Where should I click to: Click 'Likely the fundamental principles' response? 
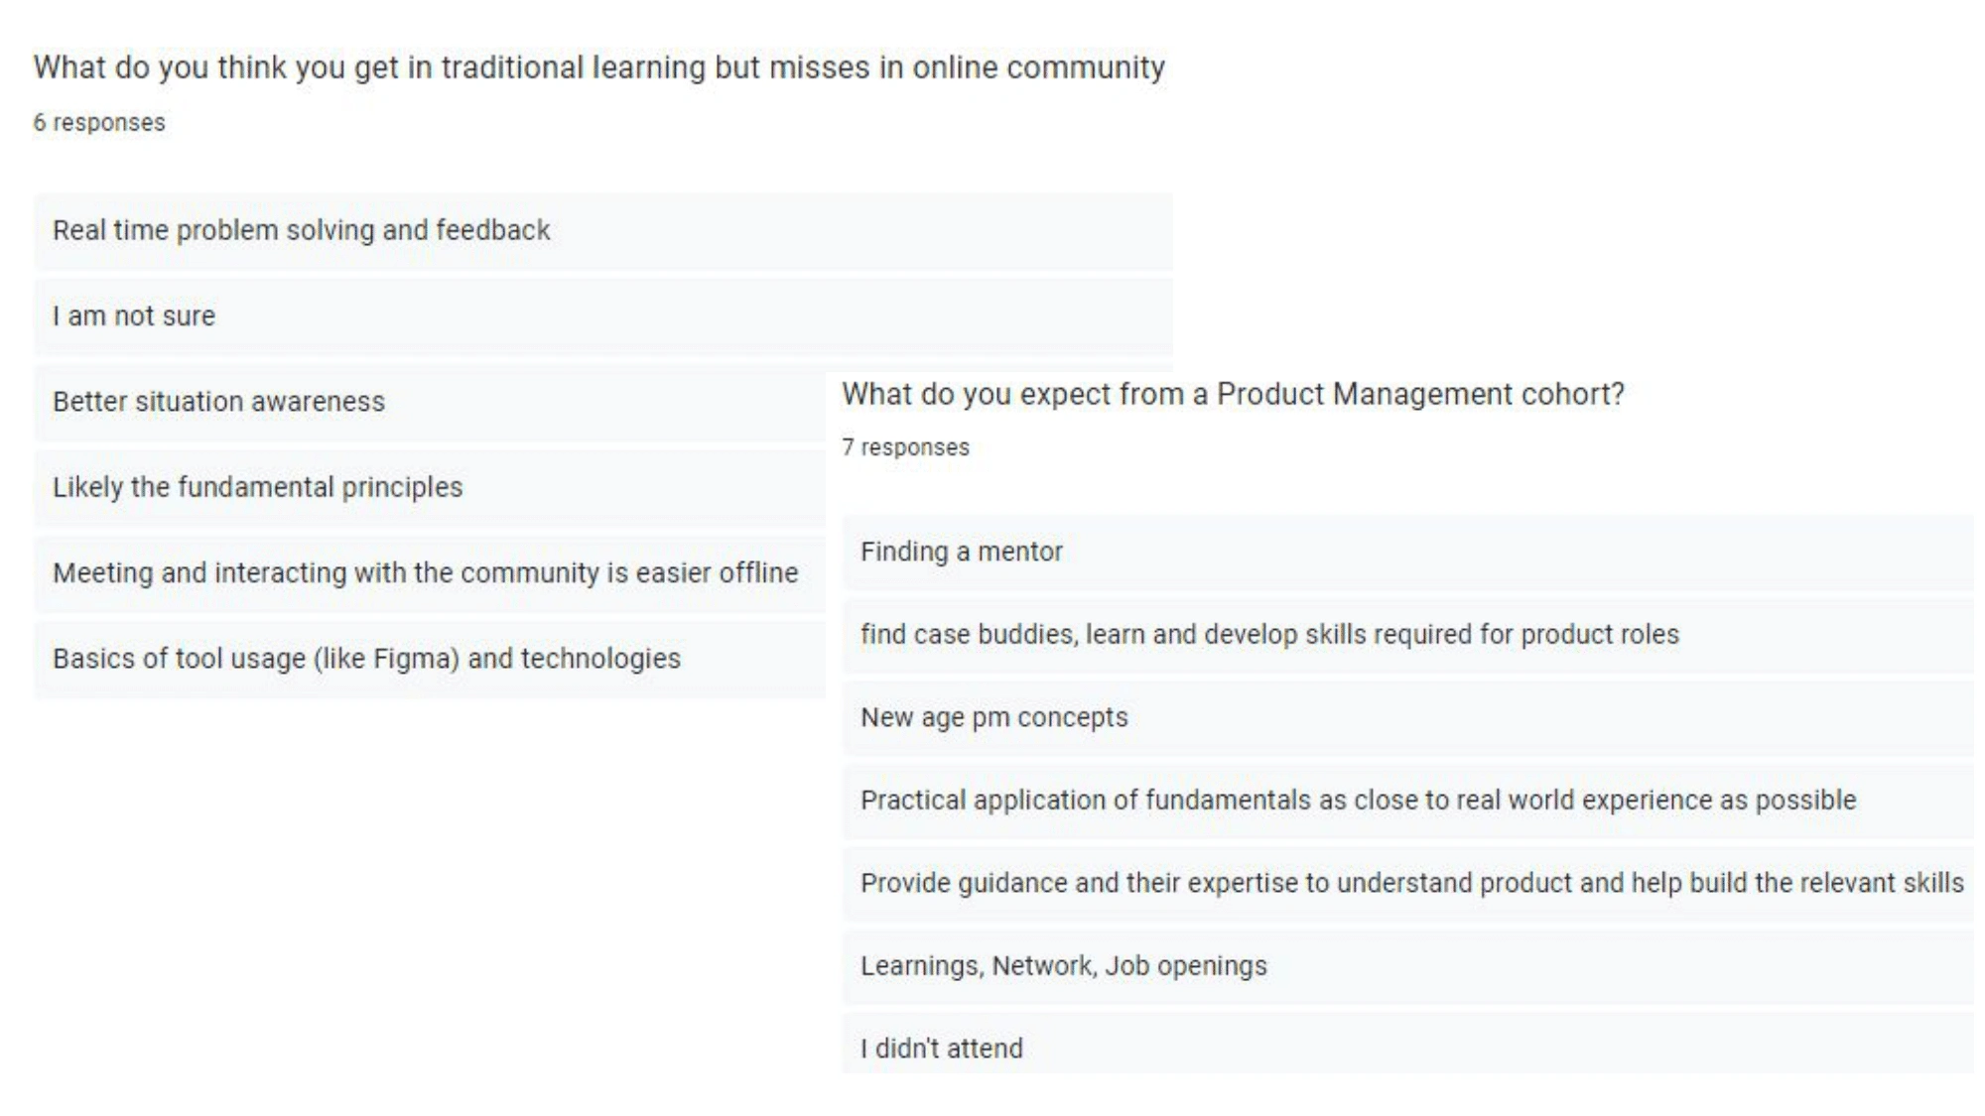click(430, 487)
